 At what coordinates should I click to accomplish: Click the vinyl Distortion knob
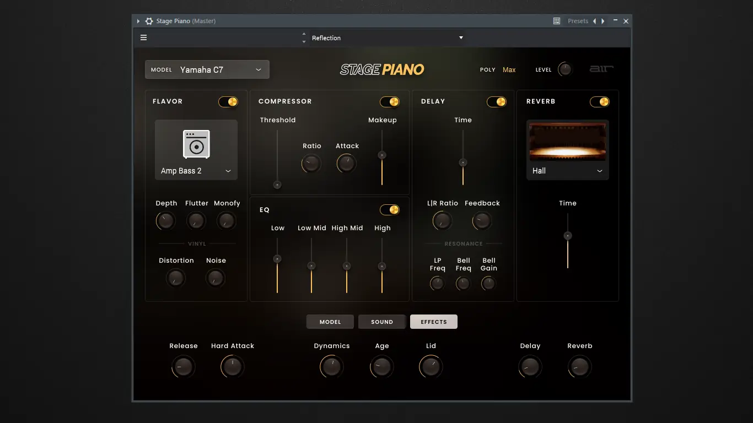coord(176,278)
